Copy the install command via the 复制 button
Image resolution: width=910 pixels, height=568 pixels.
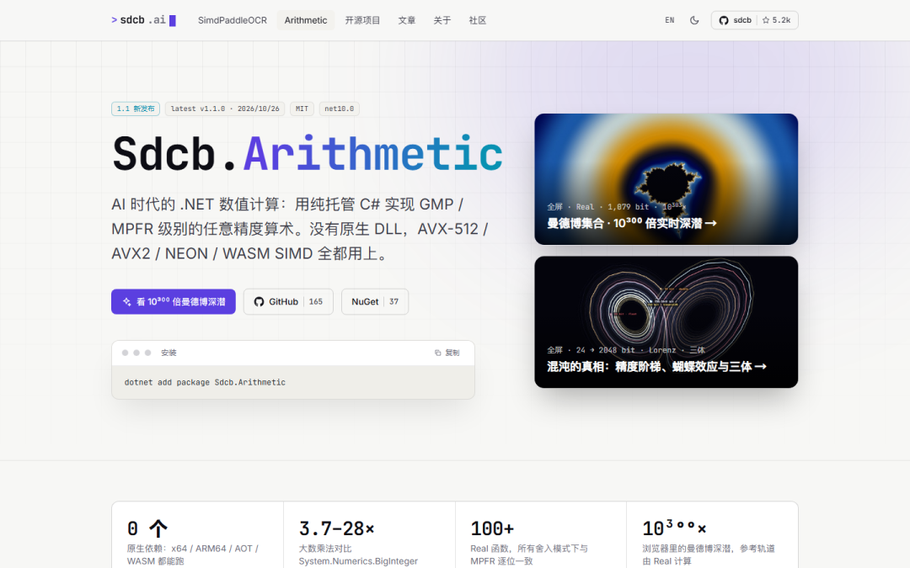[x=447, y=353]
